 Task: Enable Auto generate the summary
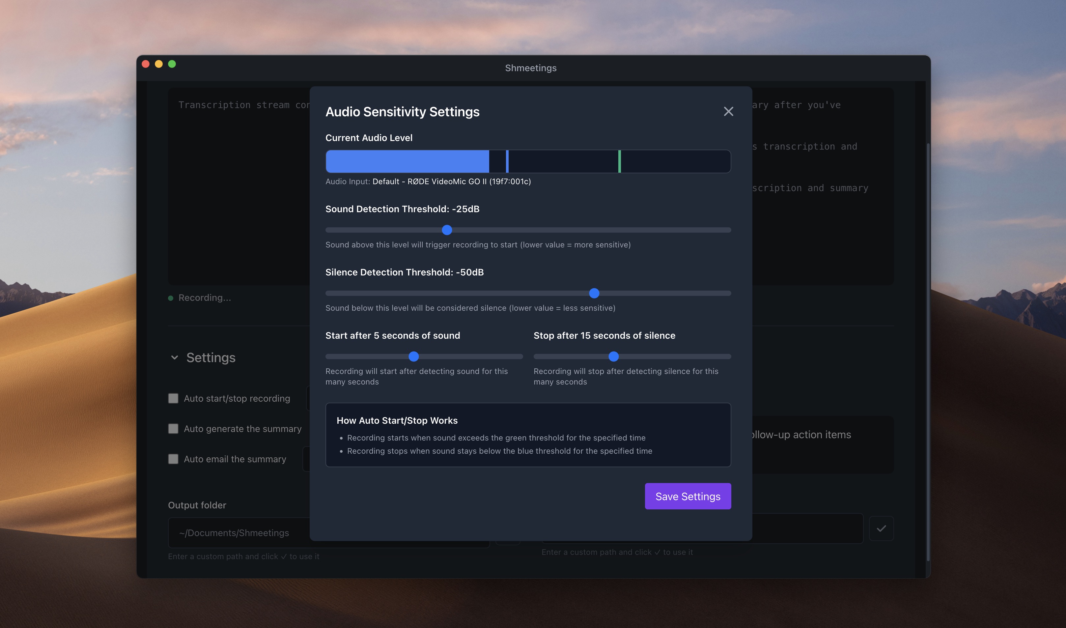point(173,428)
